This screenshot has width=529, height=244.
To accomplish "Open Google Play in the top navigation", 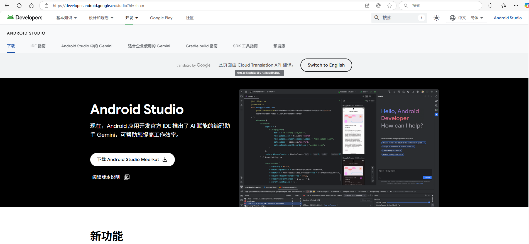I will pyautogui.click(x=161, y=18).
